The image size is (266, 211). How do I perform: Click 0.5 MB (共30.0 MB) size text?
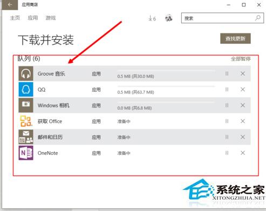point(135,76)
